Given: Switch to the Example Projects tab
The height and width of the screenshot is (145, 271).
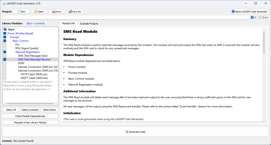Looking at the screenshot, I should (x=89, y=23).
